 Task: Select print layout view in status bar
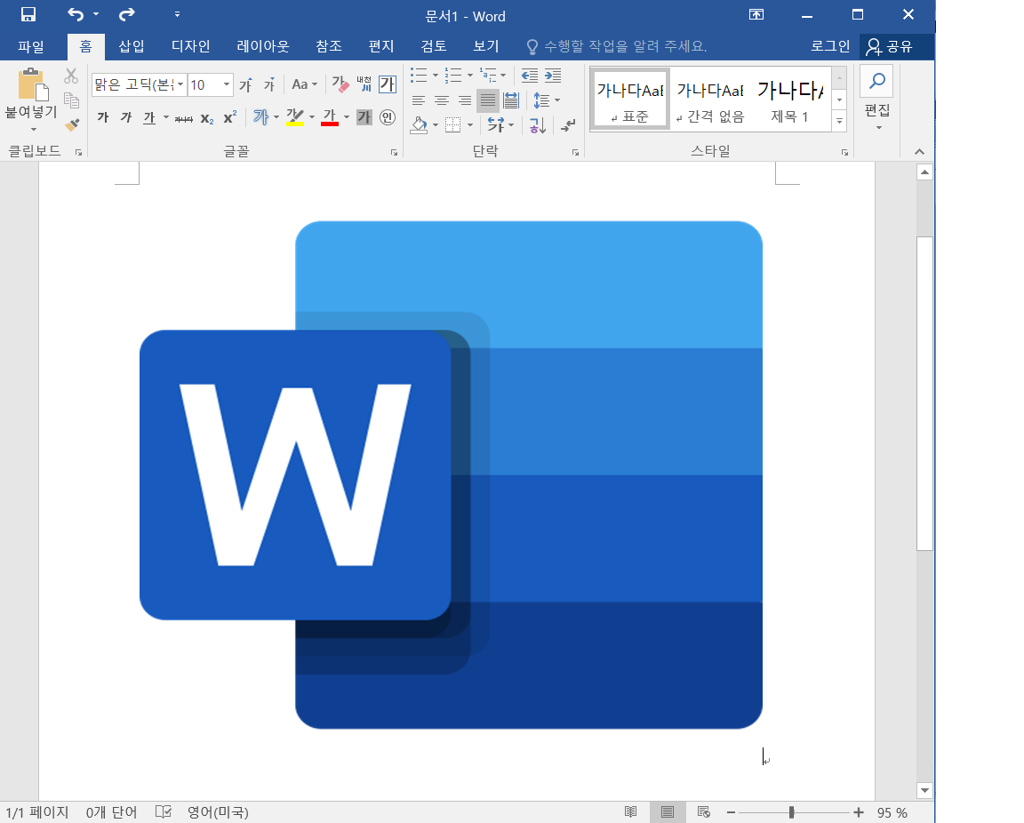(668, 812)
